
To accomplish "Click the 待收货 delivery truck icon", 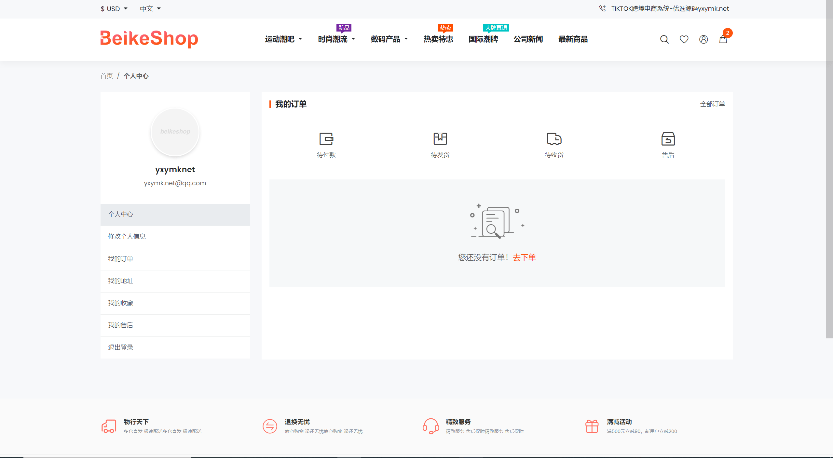I will point(554,139).
